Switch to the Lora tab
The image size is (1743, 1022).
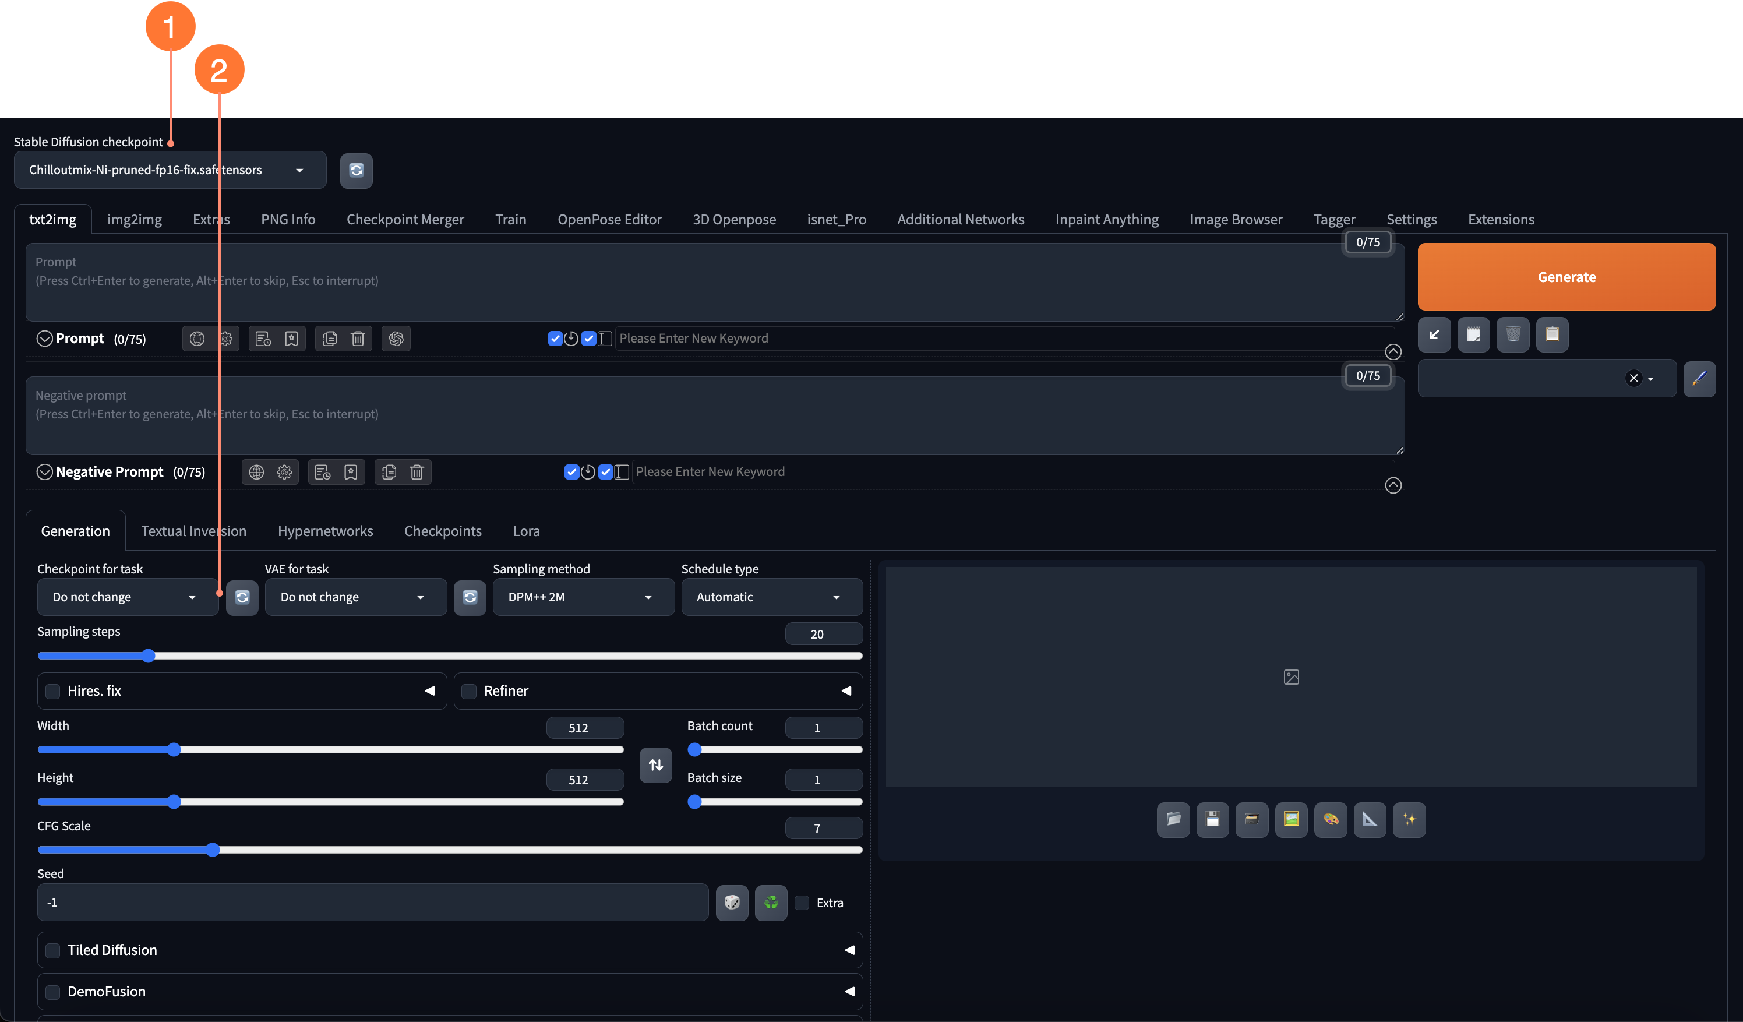(x=525, y=530)
